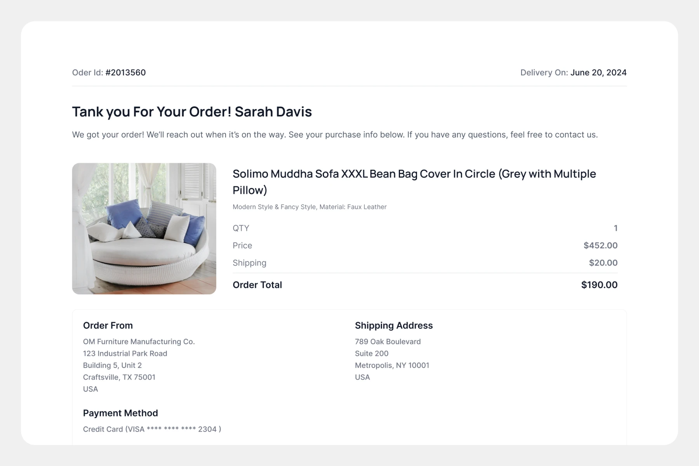Click the Order Total label
The height and width of the screenshot is (466, 699).
pos(257,285)
